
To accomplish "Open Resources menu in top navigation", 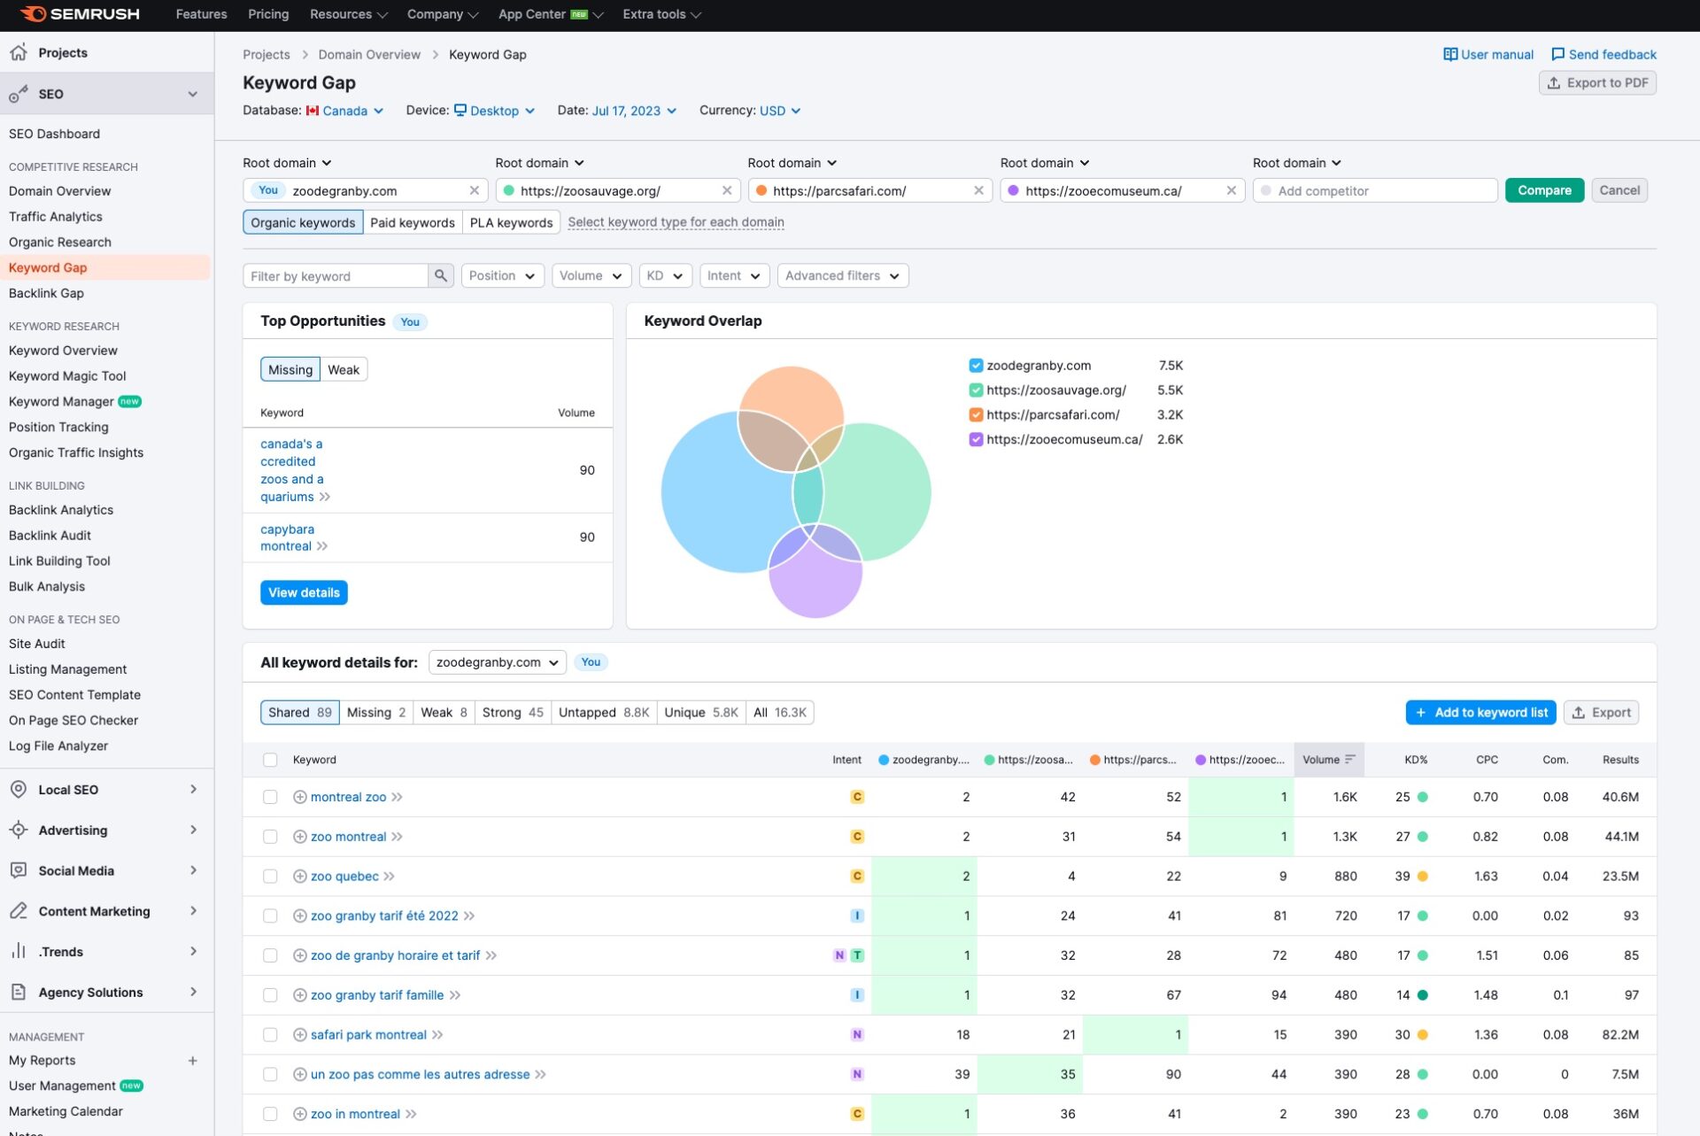I will pyautogui.click(x=348, y=14).
